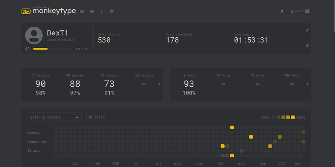This screenshot has height=167, width=335.
Task: Click the level XP progress bar
Action: [52, 49]
